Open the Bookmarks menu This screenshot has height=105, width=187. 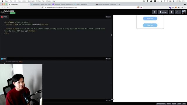tap(31, 1)
